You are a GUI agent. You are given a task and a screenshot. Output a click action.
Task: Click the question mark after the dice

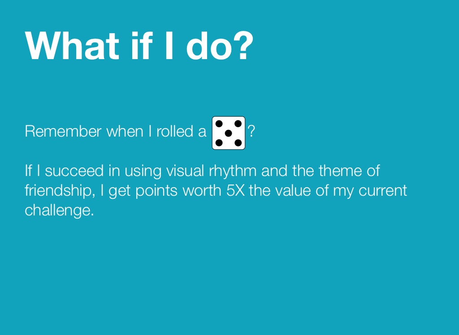coord(251,132)
